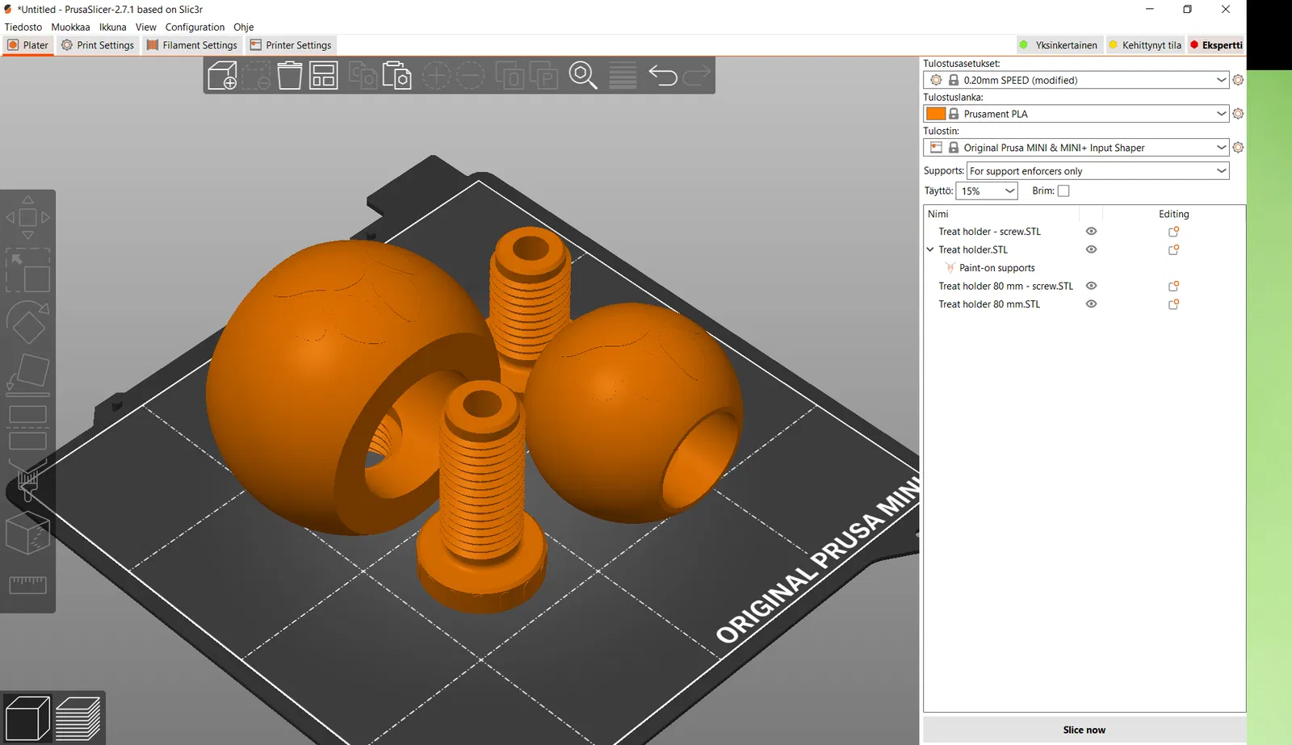1292x745 pixels.
Task: Switch to Ekspertti expert mode
Action: 1216,45
